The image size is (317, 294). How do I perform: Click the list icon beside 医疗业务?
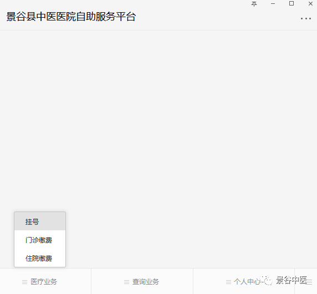[x=25, y=282]
